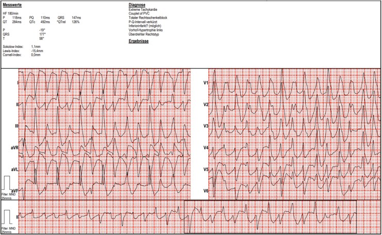Select the QTc value '492ms'
Viewport: 382px width, 235px height.
pyautogui.click(x=45, y=22)
